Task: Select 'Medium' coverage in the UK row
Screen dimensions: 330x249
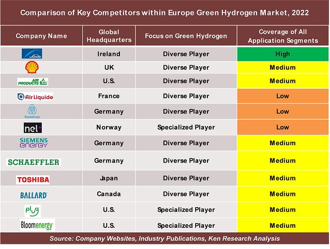Action: [x=282, y=68]
